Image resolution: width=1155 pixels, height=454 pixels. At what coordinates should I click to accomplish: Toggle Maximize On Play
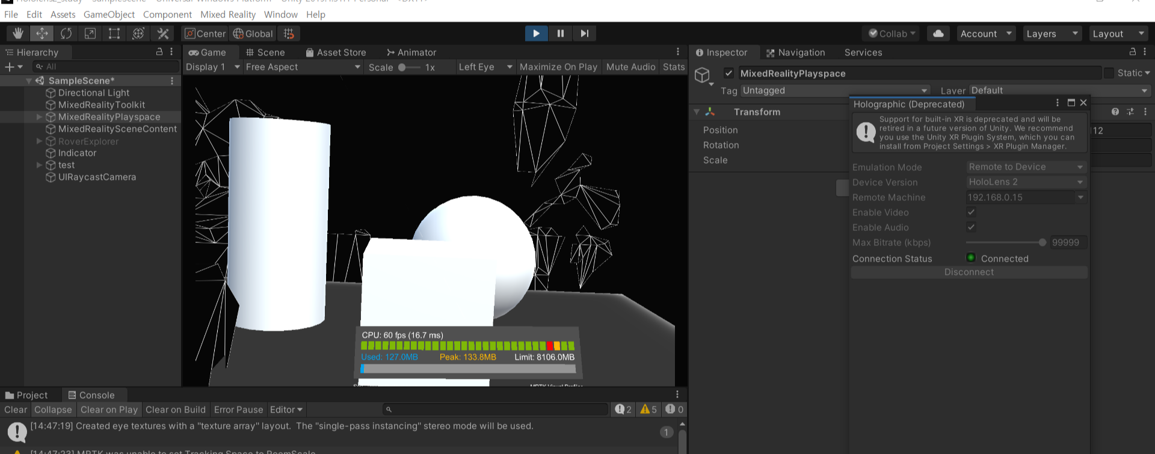558,67
